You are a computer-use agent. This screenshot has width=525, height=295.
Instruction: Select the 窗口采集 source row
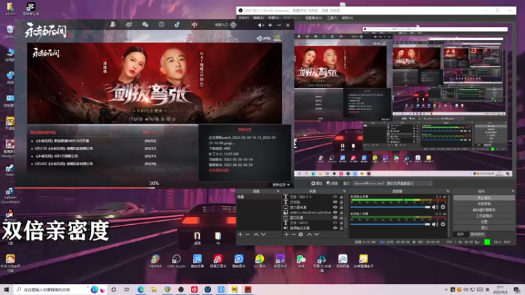(x=314, y=218)
